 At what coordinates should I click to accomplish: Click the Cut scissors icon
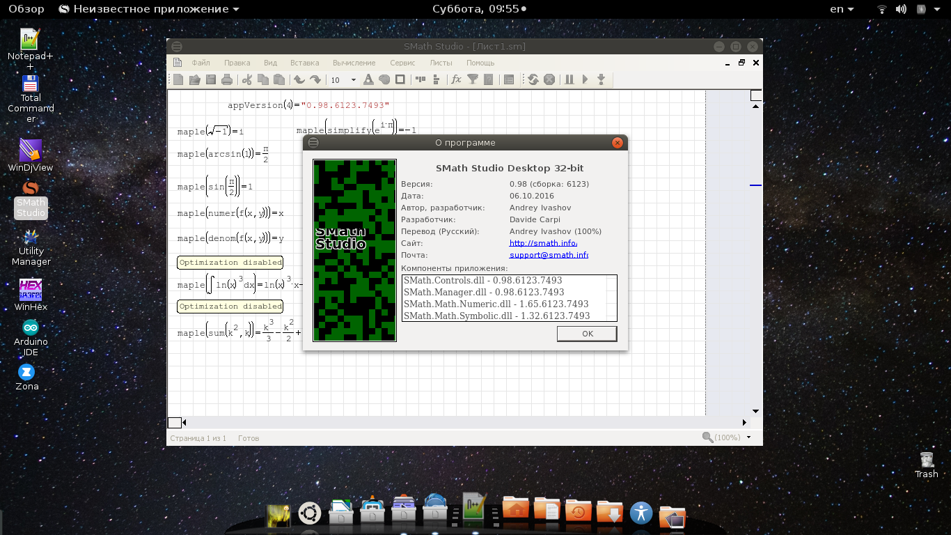point(246,79)
